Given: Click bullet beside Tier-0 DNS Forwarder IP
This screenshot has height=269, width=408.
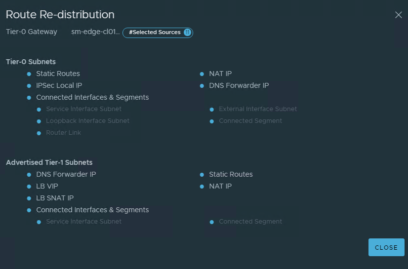Looking at the screenshot, I should (202, 86).
